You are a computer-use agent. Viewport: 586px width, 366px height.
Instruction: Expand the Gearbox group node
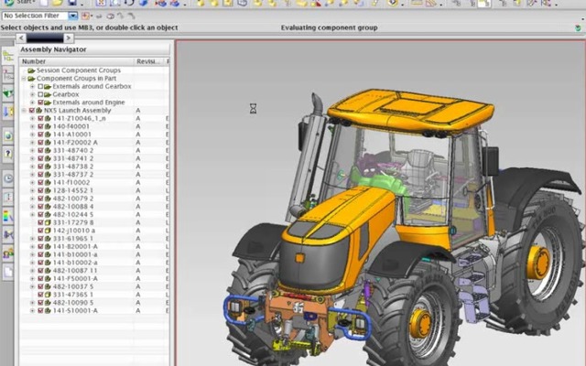33,94
